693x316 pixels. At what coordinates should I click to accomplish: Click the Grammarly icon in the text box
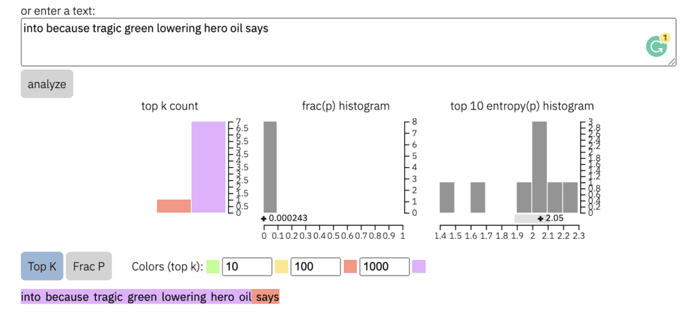click(x=656, y=46)
